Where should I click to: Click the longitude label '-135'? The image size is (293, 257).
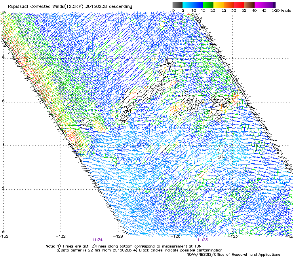[x=4, y=236]
